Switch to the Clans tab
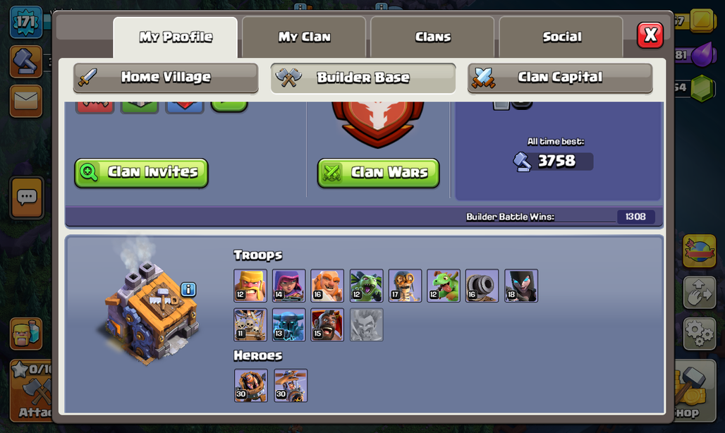This screenshot has width=725, height=433. 433,37
